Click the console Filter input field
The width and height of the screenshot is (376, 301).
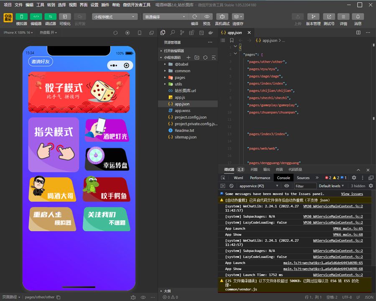coord(305,186)
